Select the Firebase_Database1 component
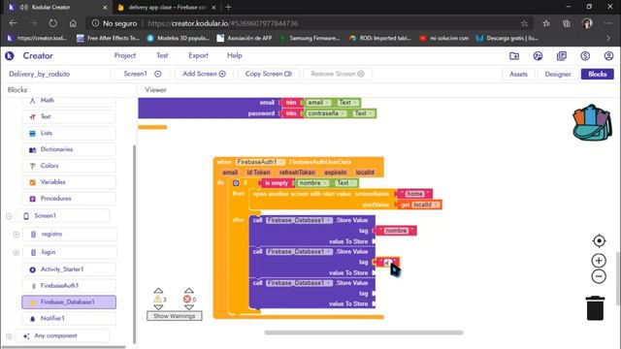This screenshot has width=621, height=349. [69, 301]
